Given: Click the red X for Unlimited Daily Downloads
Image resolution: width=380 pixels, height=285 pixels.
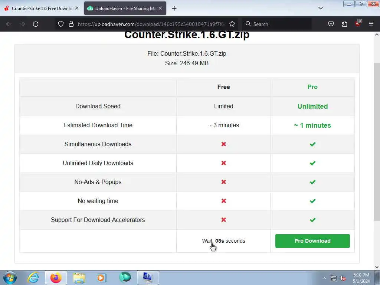Looking at the screenshot, I should (224, 163).
